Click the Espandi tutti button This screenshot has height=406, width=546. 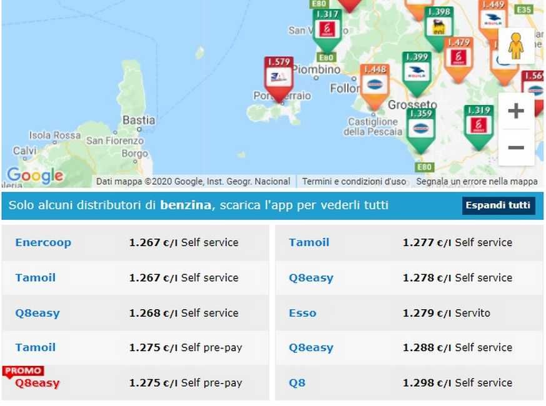pyautogui.click(x=498, y=205)
